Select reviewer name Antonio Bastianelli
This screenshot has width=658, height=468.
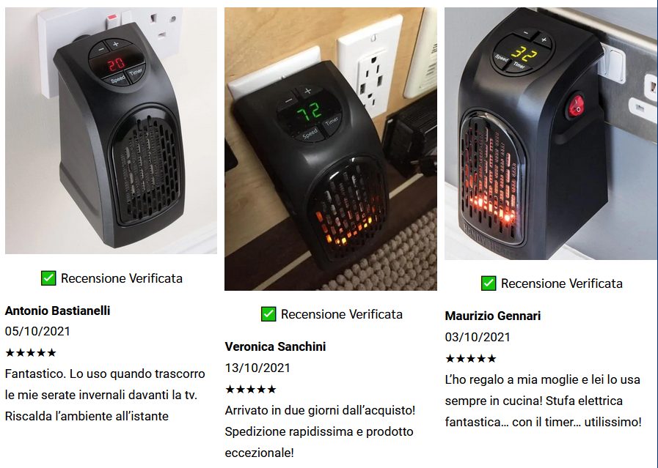tap(57, 311)
